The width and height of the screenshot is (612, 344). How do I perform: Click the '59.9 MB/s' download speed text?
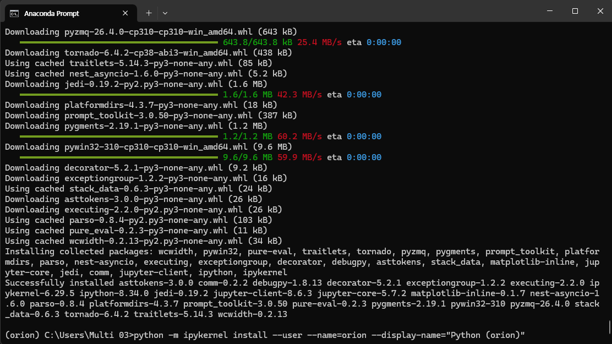coord(299,157)
